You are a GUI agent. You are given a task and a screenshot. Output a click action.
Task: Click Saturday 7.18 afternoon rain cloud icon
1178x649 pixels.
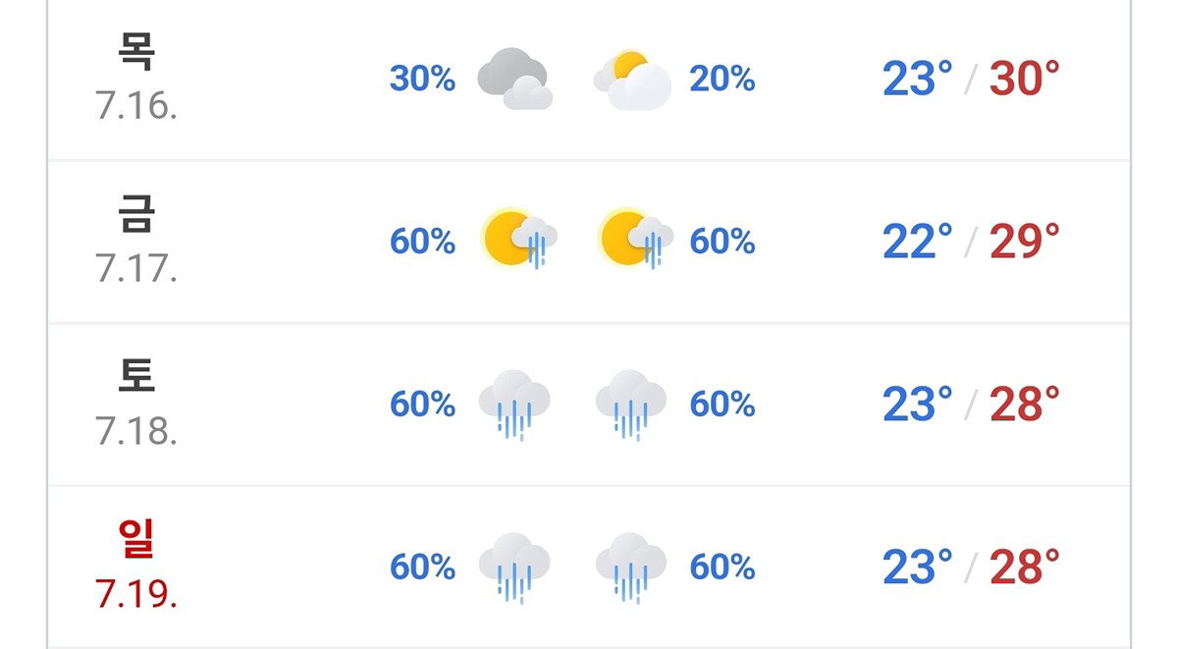(631, 405)
